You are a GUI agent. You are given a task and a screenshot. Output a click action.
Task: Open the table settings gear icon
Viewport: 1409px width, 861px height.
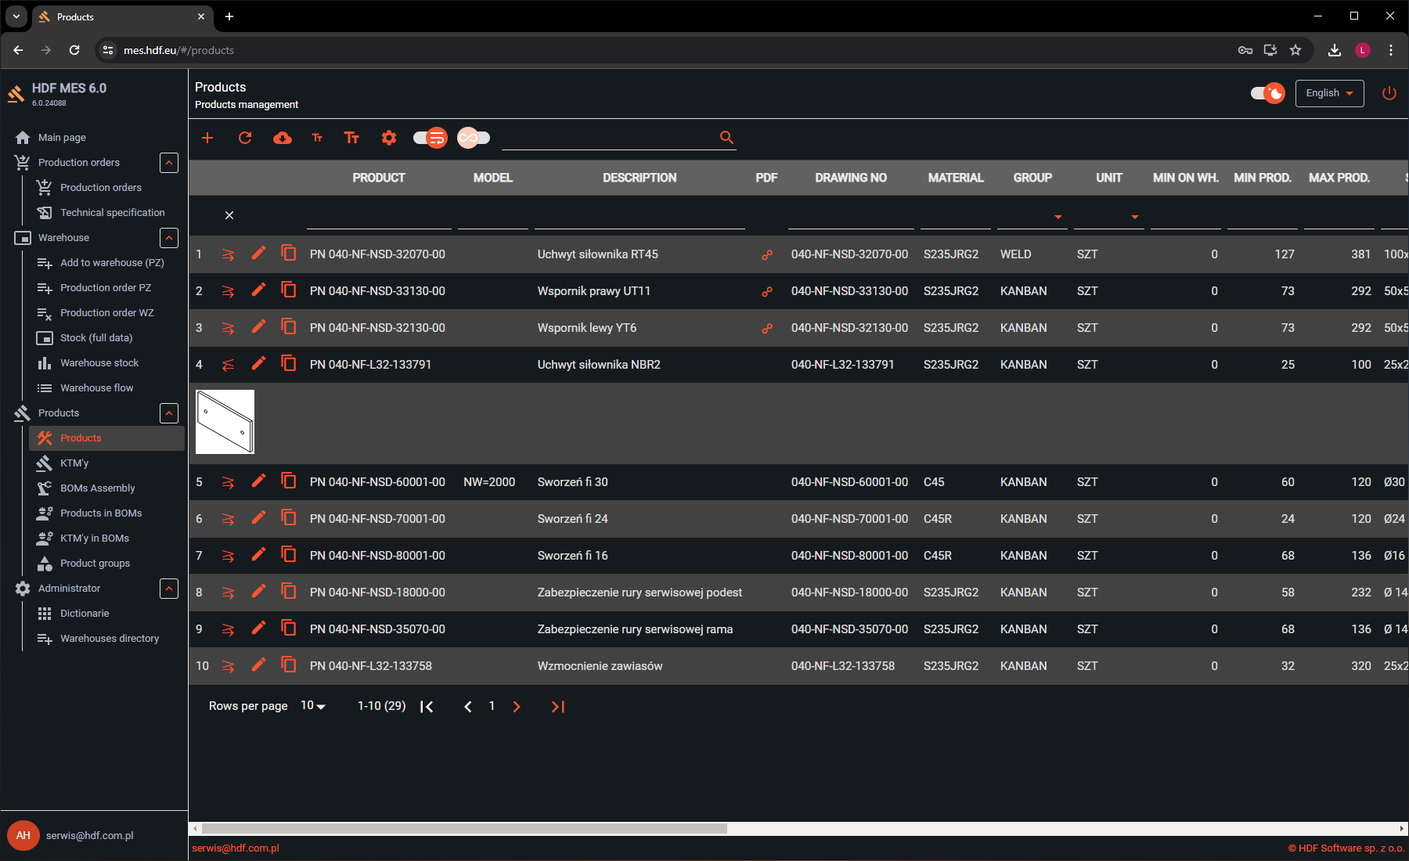coord(389,138)
